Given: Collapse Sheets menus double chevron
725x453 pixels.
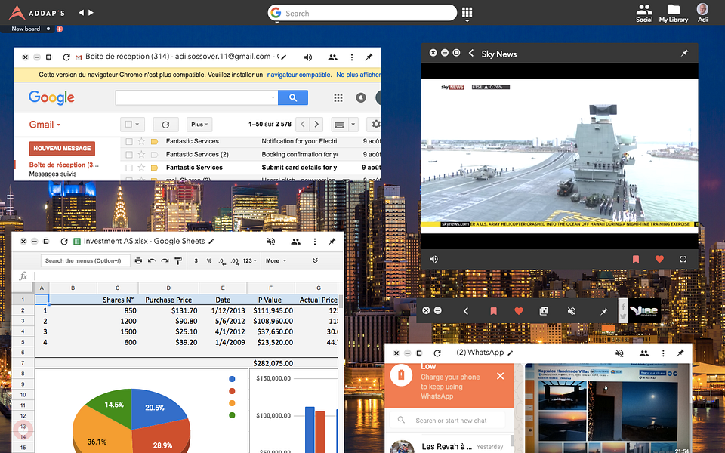Looking at the screenshot, I should pyautogui.click(x=315, y=260).
